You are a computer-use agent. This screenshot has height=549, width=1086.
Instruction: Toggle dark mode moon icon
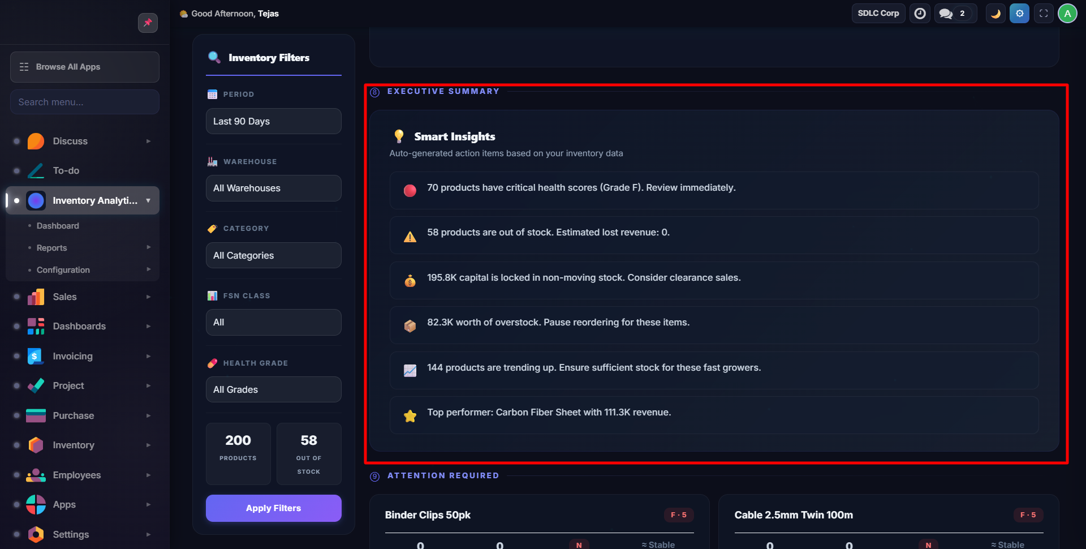click(x=996, y=14)
